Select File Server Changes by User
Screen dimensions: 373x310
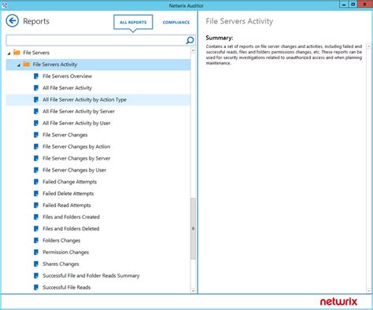tap(74, 170)
